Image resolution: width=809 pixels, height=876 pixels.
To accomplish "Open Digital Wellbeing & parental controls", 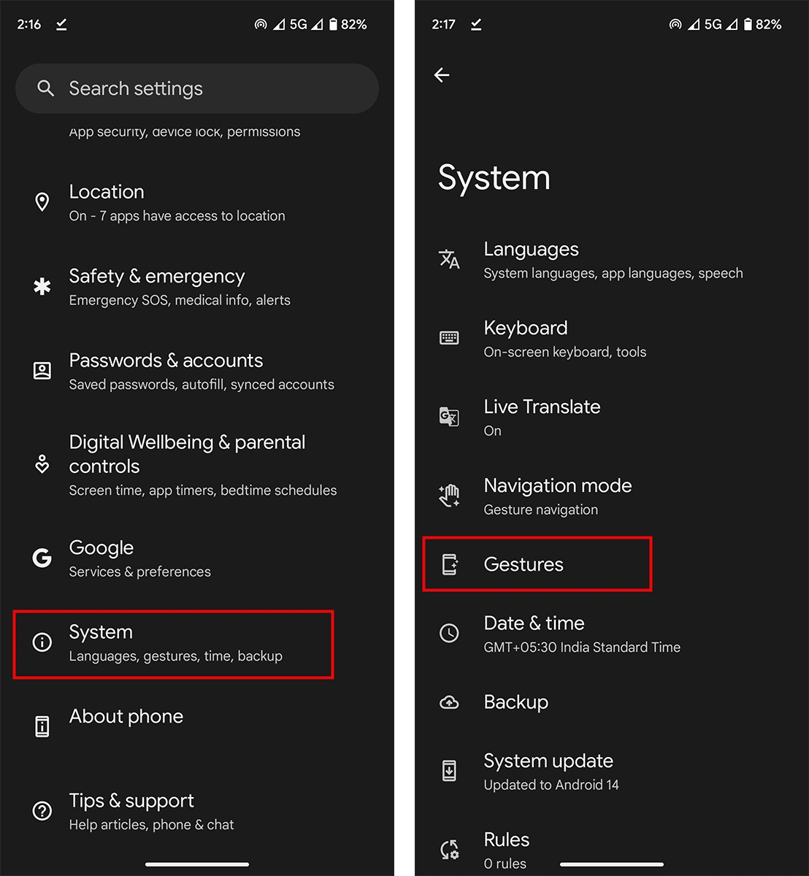I will 197,465.
